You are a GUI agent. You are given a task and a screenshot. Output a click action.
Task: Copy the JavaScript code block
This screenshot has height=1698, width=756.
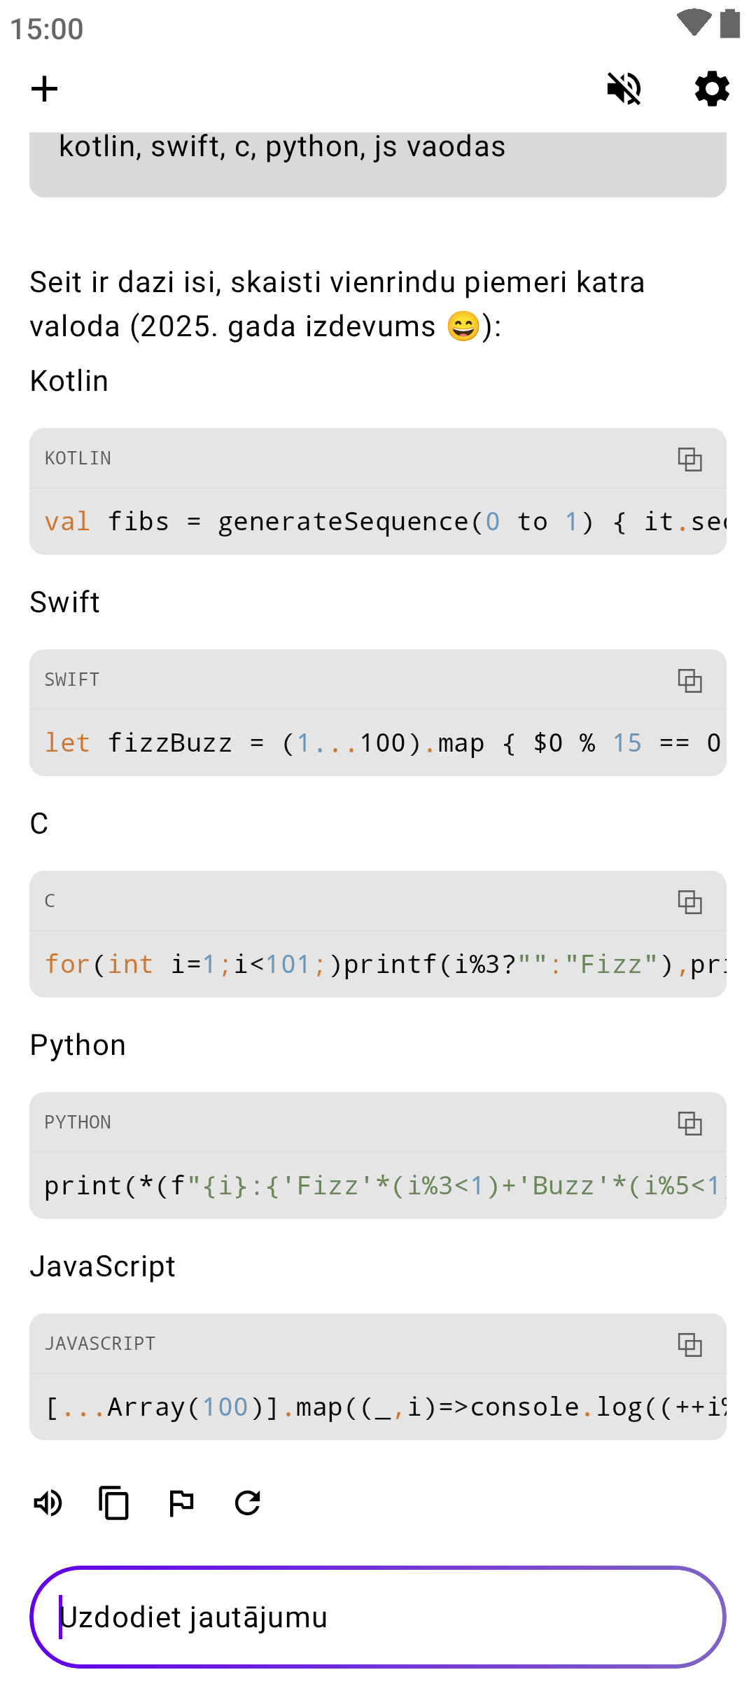[689, 1344]
